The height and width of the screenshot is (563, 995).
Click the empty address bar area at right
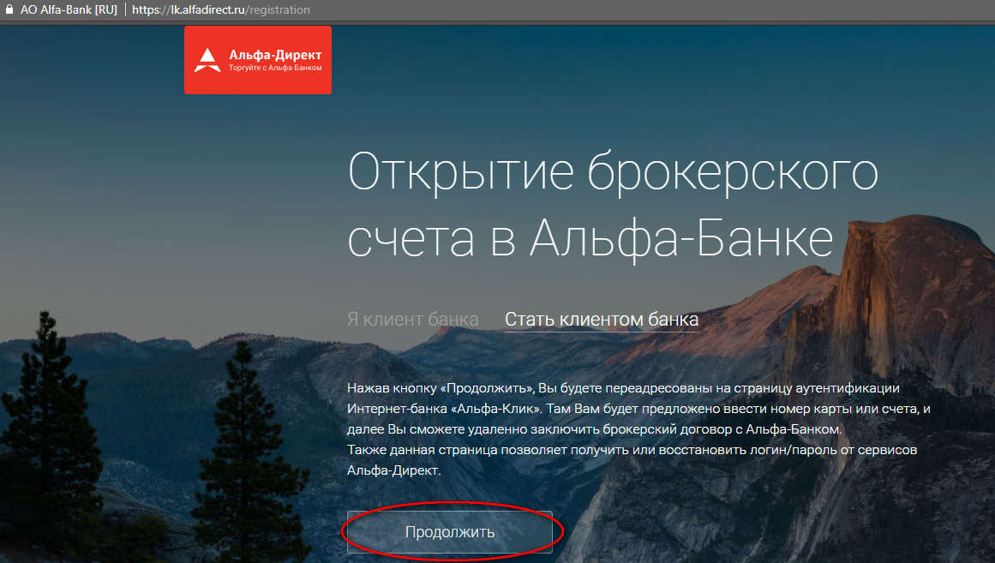pyautogui.click(x=652, y=9)
